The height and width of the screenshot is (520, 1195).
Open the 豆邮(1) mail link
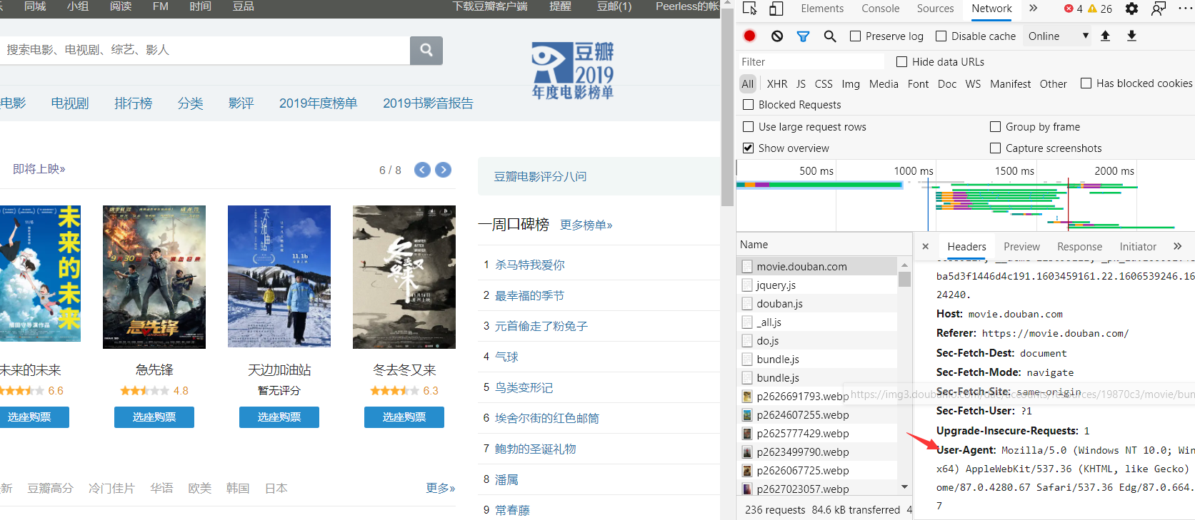click(614, 6)
